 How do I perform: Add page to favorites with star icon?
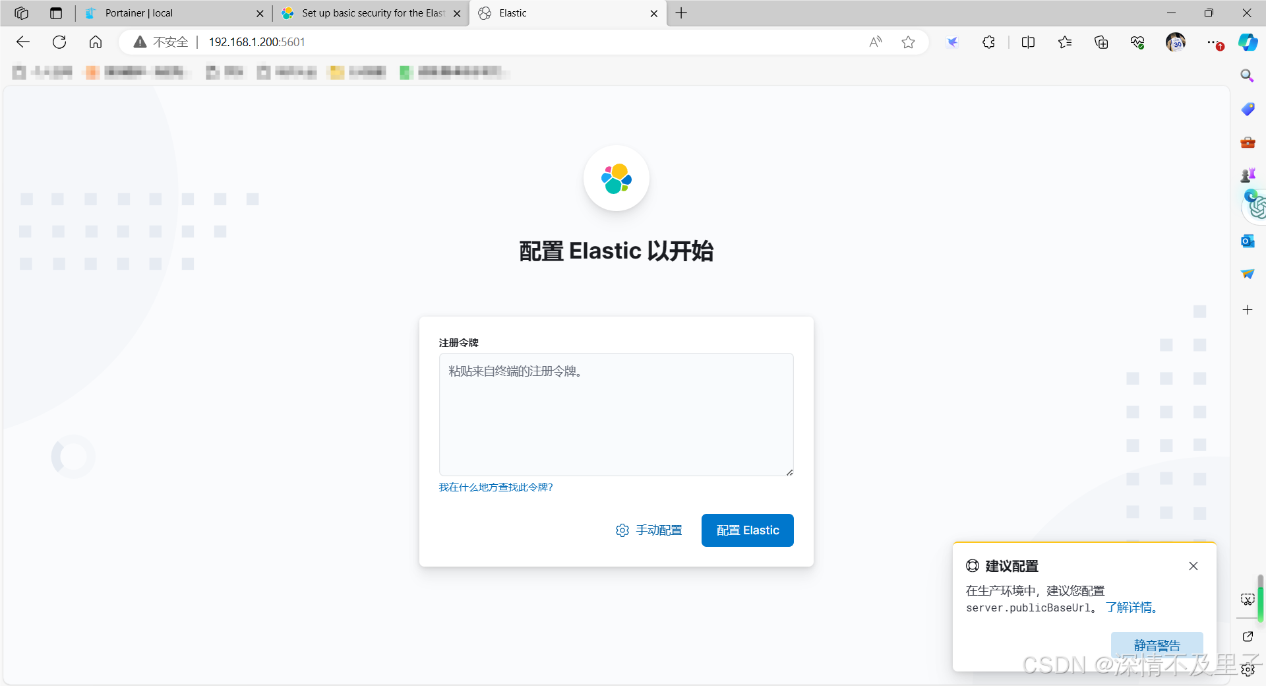908,42
